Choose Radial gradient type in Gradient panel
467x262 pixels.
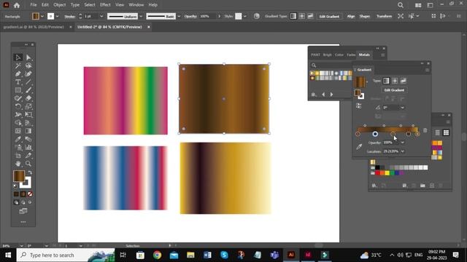(x=395, y=81)
